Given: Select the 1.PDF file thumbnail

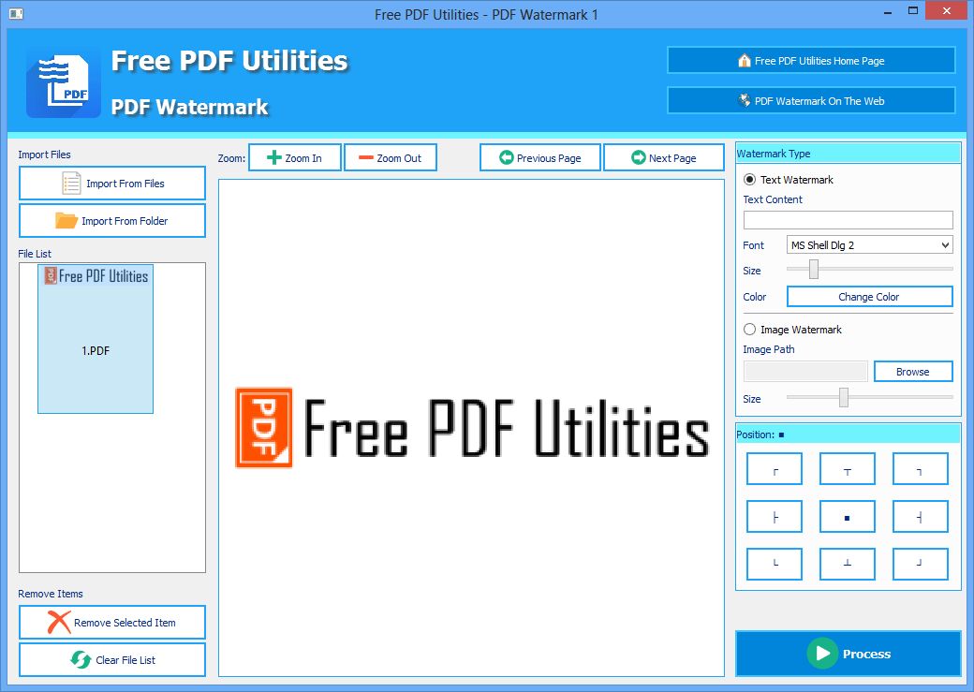Looking at the screenshot, I should [95, 338].
